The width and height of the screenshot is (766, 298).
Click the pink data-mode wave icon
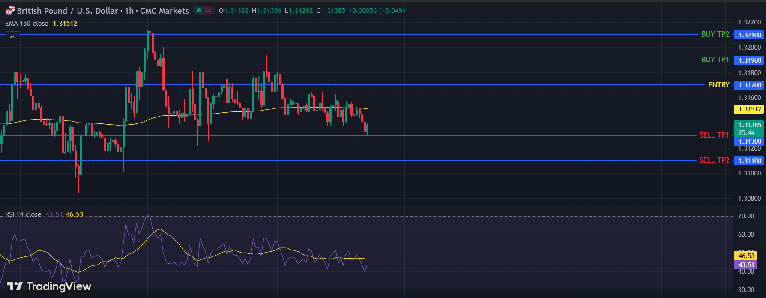[209, 10]
